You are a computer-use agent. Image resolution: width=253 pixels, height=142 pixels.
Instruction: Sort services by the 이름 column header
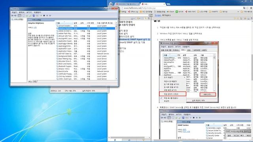(x=64, y=23)
